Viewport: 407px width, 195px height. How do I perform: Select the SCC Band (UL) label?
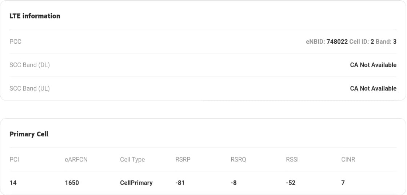click(x=29, y=88)
